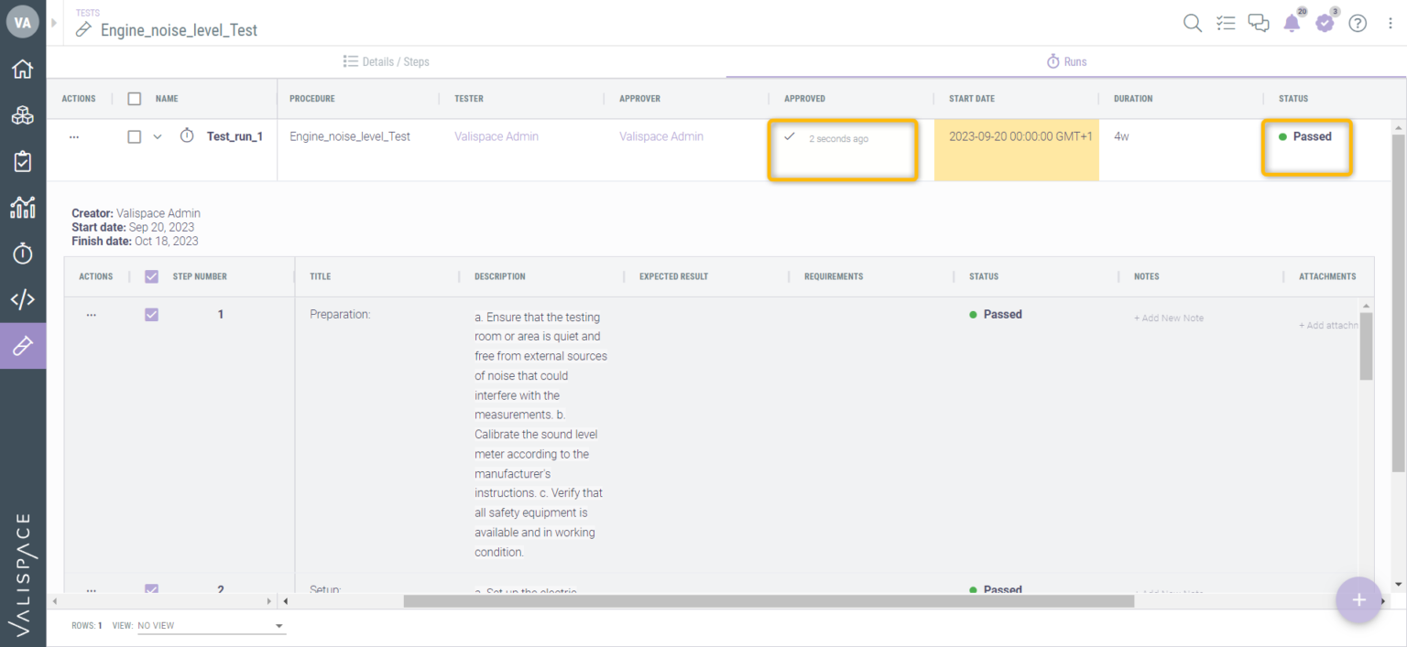Open the analyses chart icon in sidebar
This screenshot has height=647, width=1407.
pyautogui.click(x=23, y=207)
